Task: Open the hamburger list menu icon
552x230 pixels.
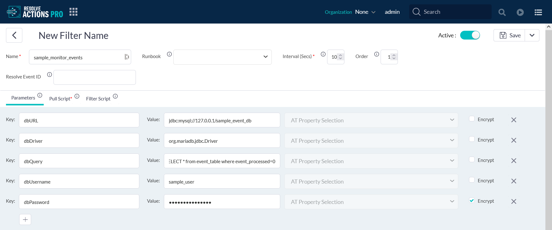Action: (538, 12)
